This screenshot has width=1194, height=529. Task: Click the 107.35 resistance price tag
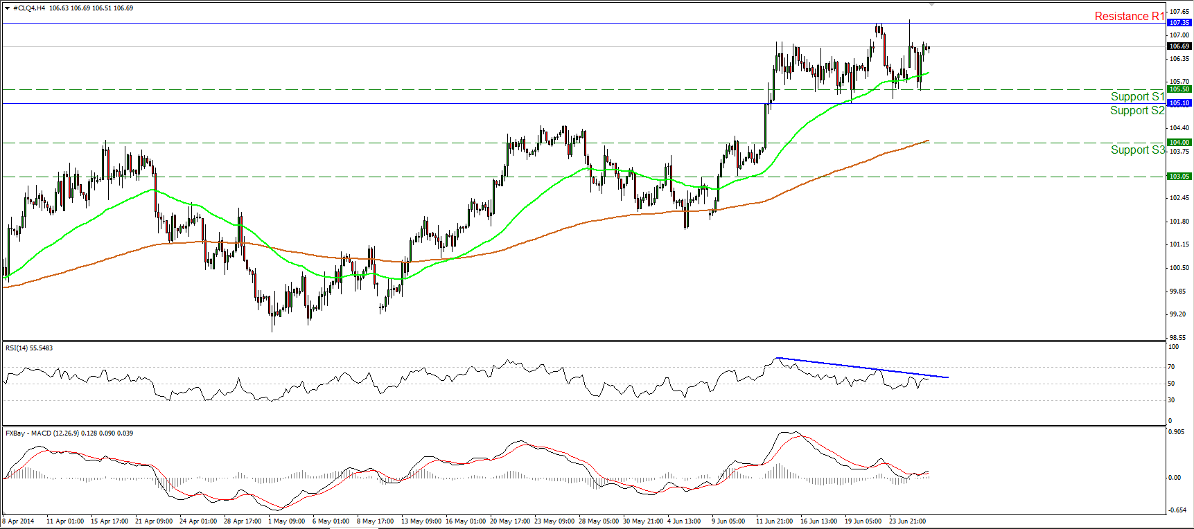(1179, 23)
